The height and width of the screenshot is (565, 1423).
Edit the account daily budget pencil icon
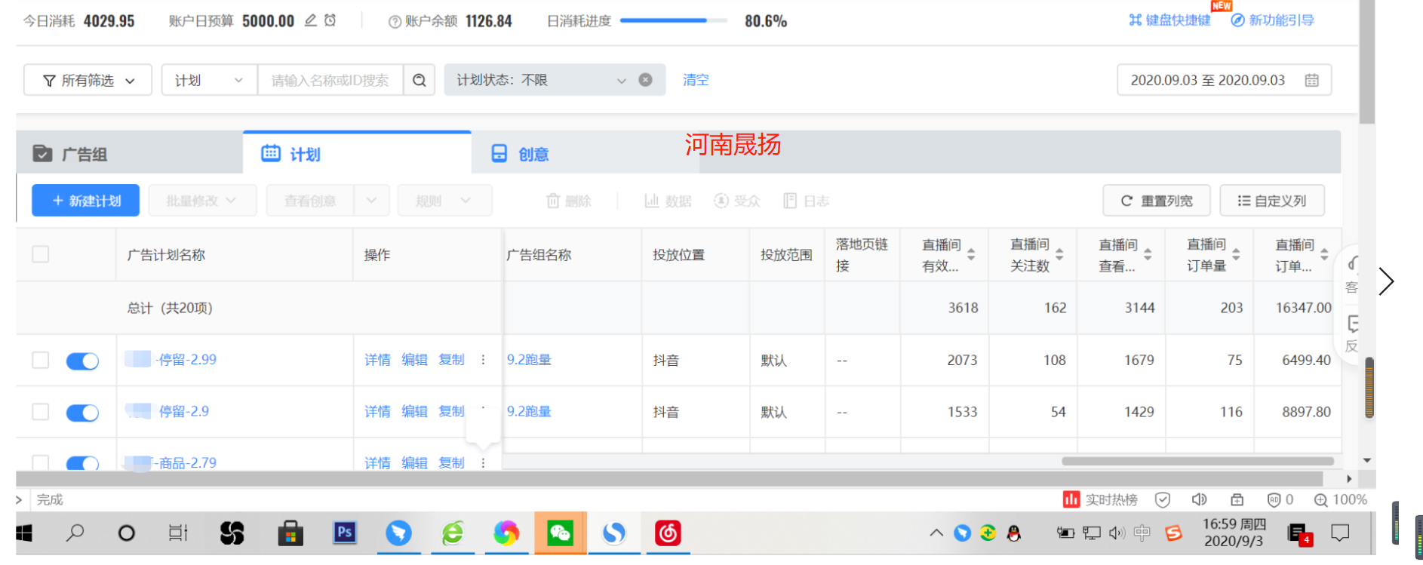311,21
